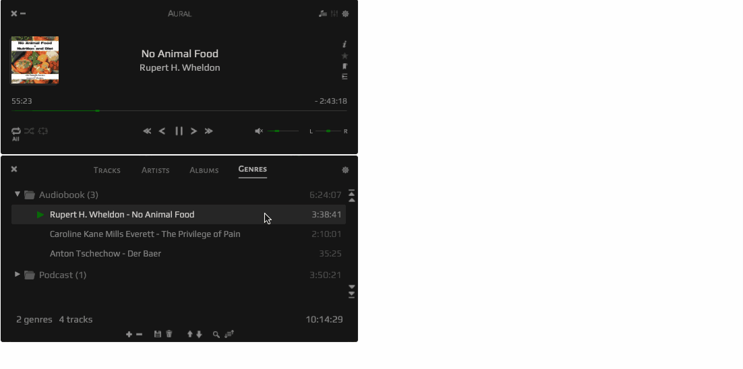Save the playlist with the disk icon

(x=157, y=334)
